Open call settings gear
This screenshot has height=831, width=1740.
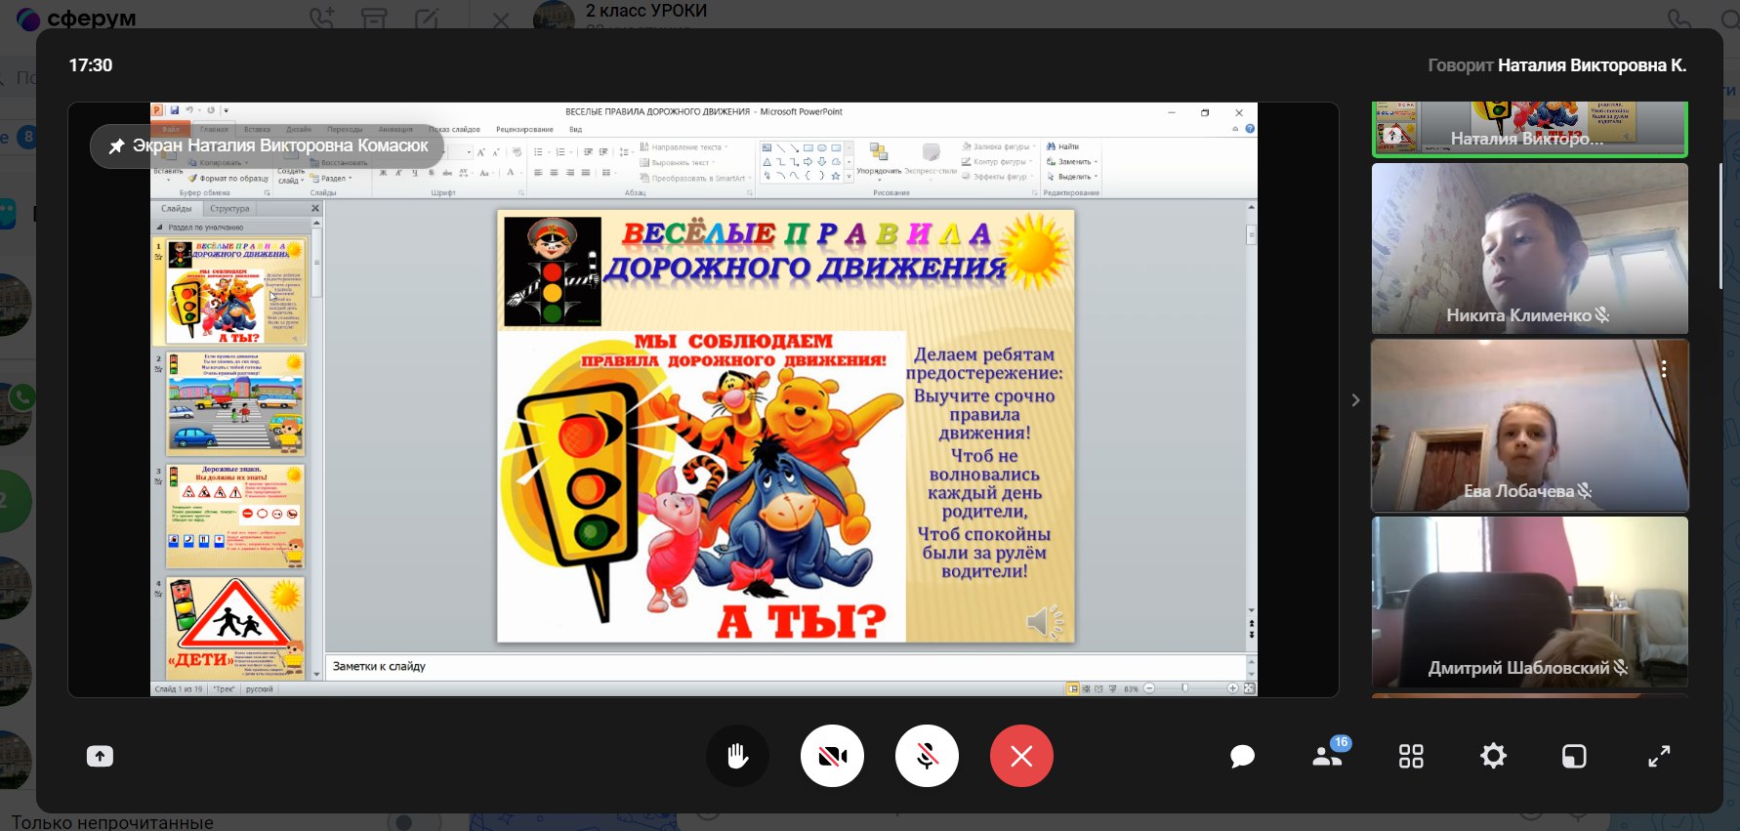click(x=1493, y=756)
